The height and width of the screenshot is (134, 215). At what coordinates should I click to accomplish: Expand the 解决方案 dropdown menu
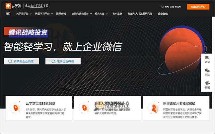click(x=100, y=14)
